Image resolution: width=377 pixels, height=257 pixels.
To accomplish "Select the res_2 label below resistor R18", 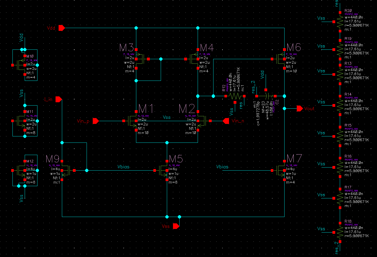I will 337,248.
